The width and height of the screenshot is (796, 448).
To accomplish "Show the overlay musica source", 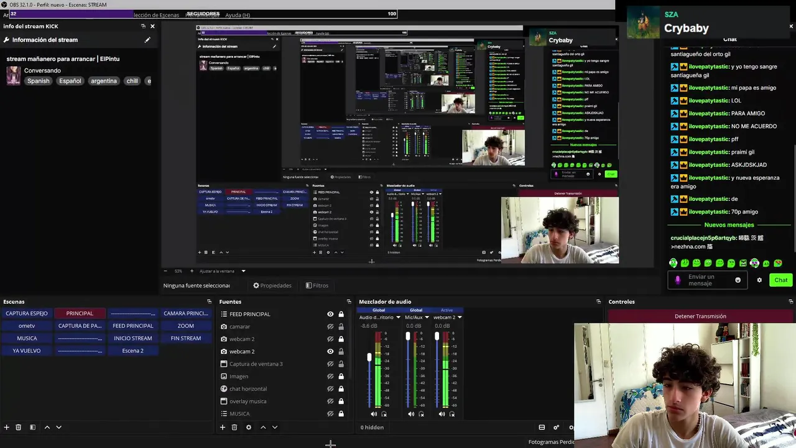I will click(330, 401).
